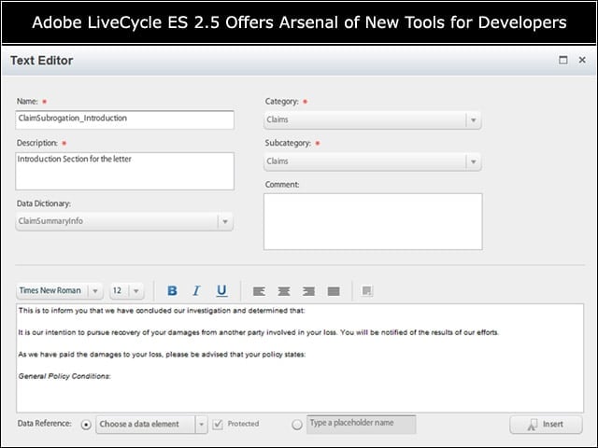Open the Times New Roman font dropdown
The height and width of the screenshot is (448, 598).
tap(59, 290)
